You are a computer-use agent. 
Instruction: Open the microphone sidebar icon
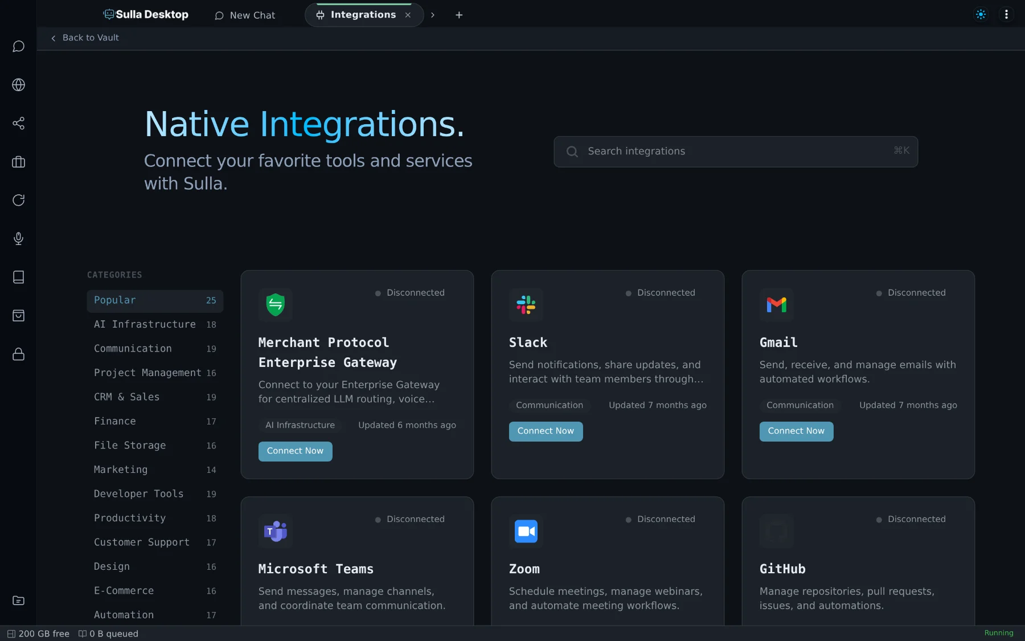tap(18, 239)
